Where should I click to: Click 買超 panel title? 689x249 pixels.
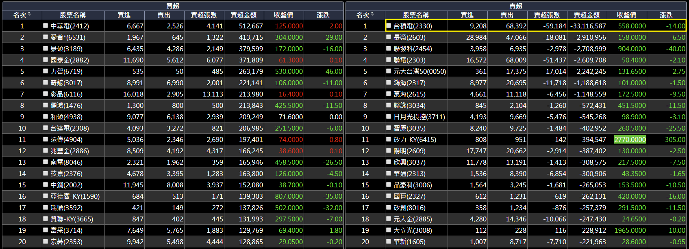173,6
